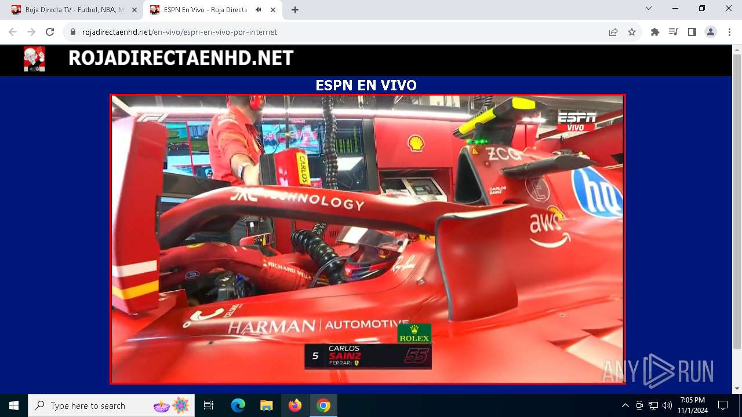This screenshot has height=417, width=742.
Task: Launch Firefox from the taskbar
Action: 295,405
